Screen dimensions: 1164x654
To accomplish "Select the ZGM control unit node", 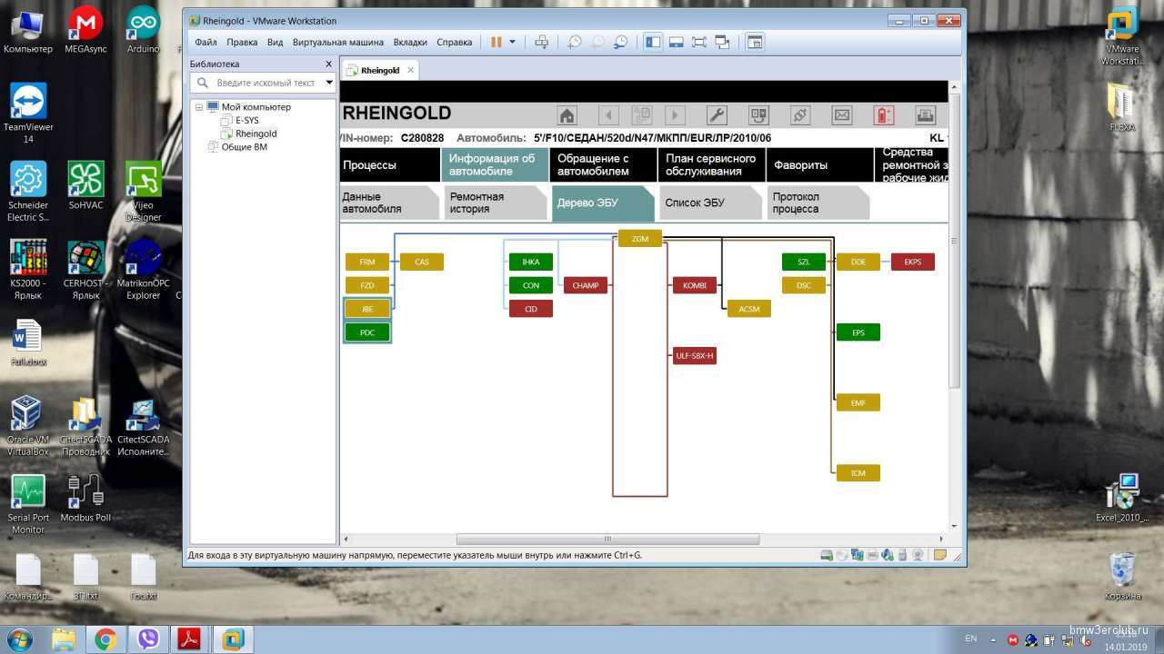I will click(x=640, y=239).
